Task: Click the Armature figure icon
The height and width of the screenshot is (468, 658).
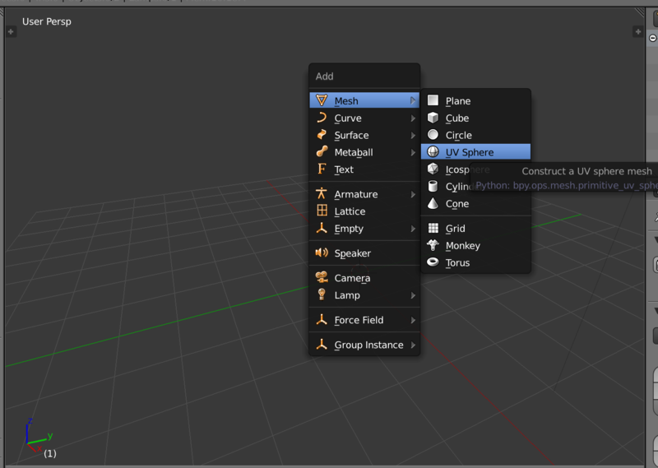Action: (x=322, y=193)
